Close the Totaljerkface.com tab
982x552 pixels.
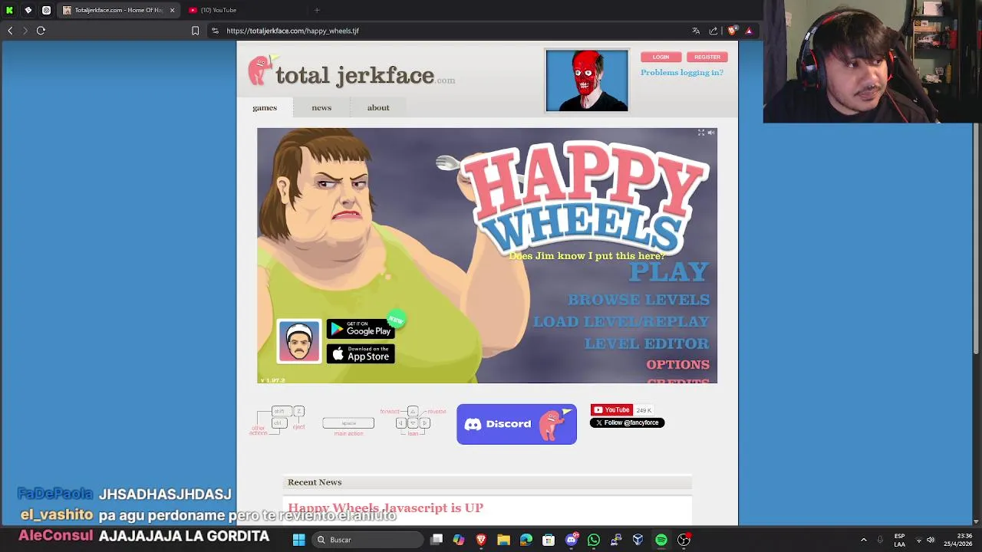click(172, 10)
